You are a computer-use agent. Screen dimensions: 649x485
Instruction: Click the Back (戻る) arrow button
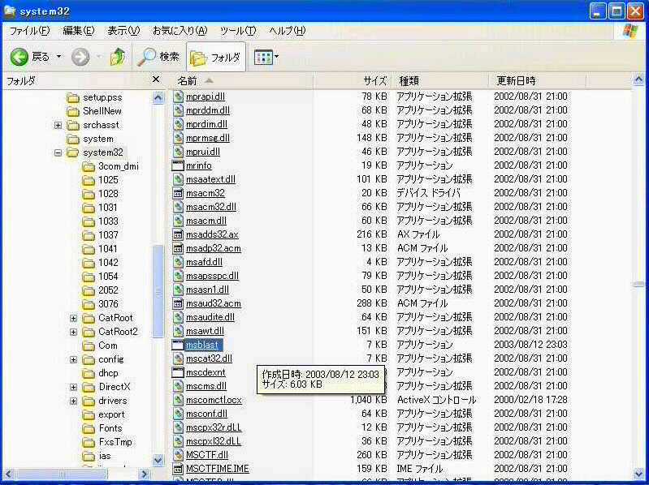[x=19, y=57]
